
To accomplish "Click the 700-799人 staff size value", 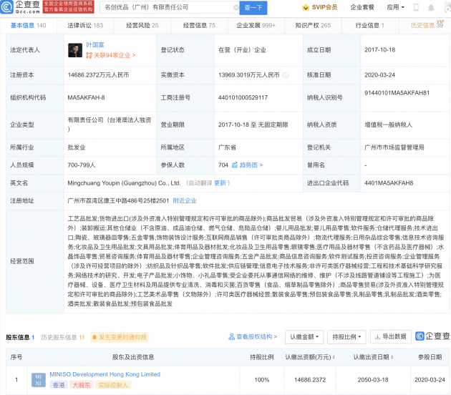I will pos(82,165).
